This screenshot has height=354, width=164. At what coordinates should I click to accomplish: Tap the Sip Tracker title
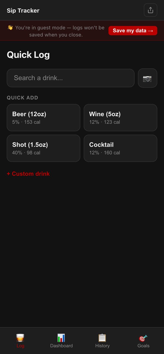click(23, 10)
